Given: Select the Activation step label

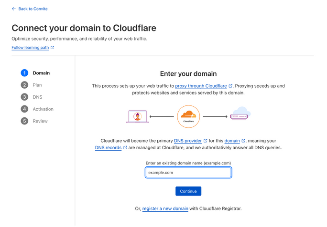Looking at the screenshot, I should click(x=43, y=109).
